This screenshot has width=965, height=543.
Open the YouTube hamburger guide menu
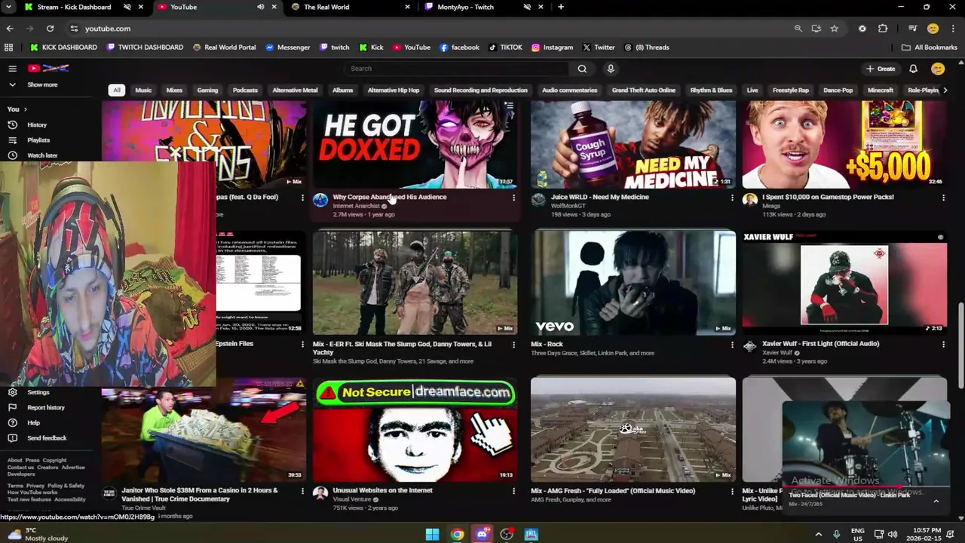click(x=12, y=69)
